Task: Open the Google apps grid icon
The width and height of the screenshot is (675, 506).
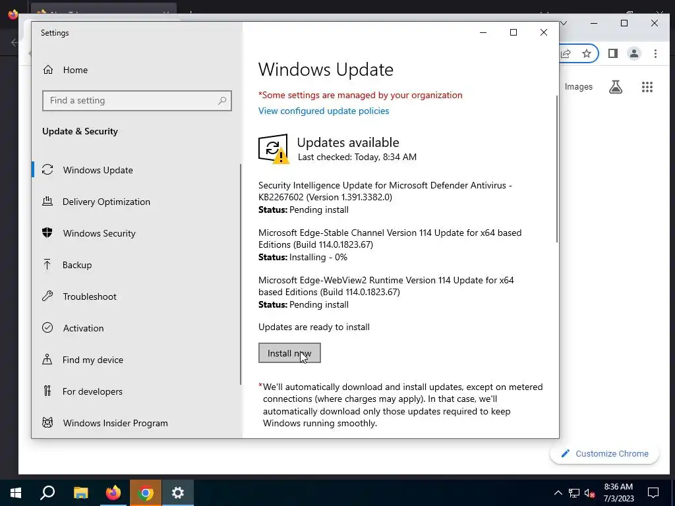Action: (x=647, y=87)
